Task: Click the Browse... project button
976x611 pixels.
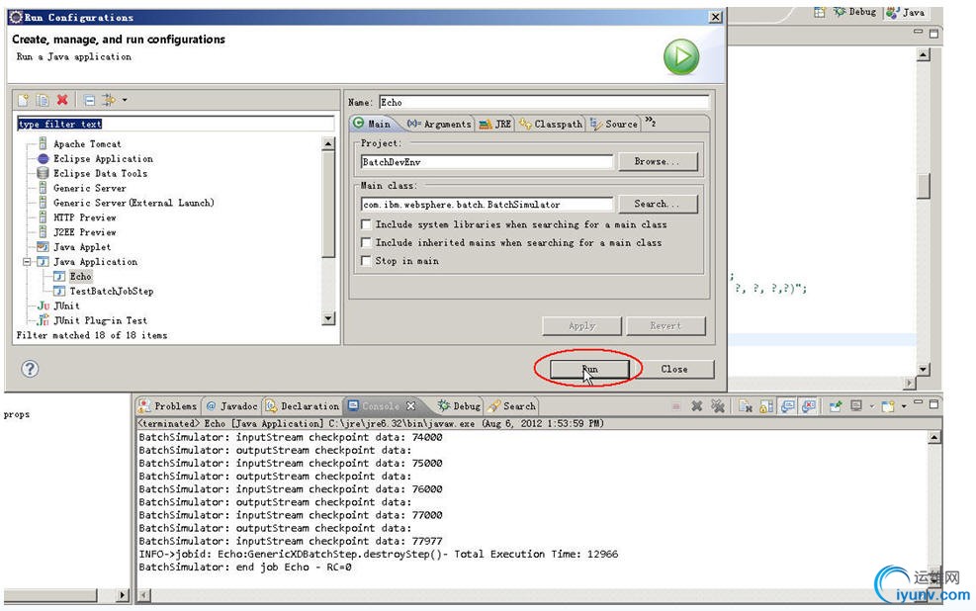Action: pos(658,162)
